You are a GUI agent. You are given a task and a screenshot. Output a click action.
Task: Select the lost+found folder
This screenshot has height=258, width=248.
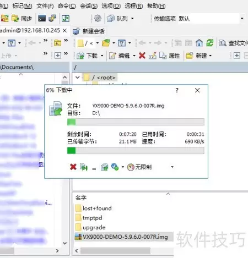pos(94,208)
